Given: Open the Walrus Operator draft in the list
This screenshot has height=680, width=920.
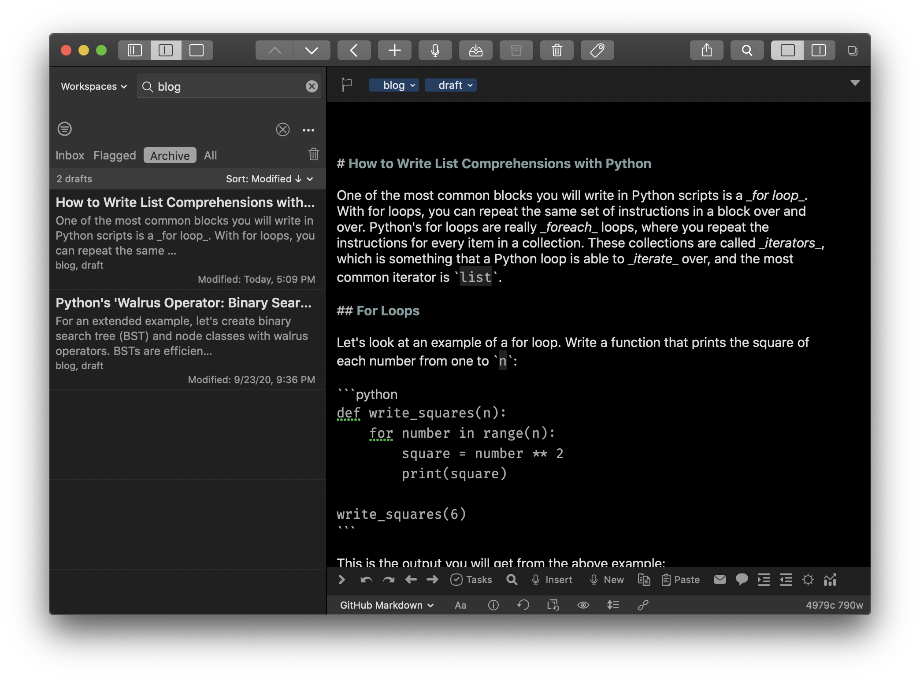Looking at the screenshot, I should coord(187,340).
